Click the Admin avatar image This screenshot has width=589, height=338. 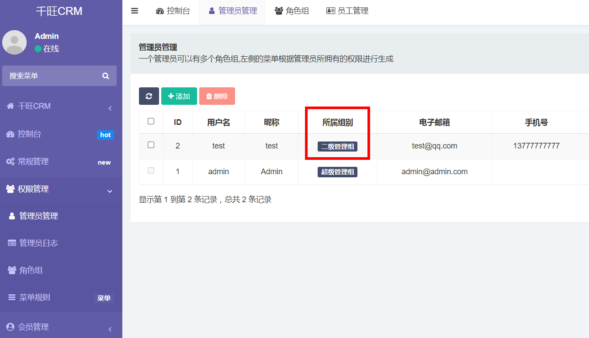coord(14,42)
